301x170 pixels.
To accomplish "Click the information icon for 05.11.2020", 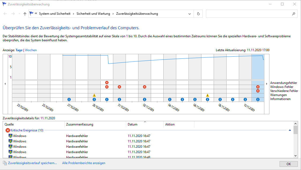I will tap(182, 99).
